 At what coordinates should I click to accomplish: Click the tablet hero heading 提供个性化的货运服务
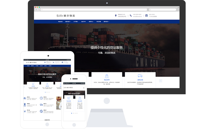[47, 74]
